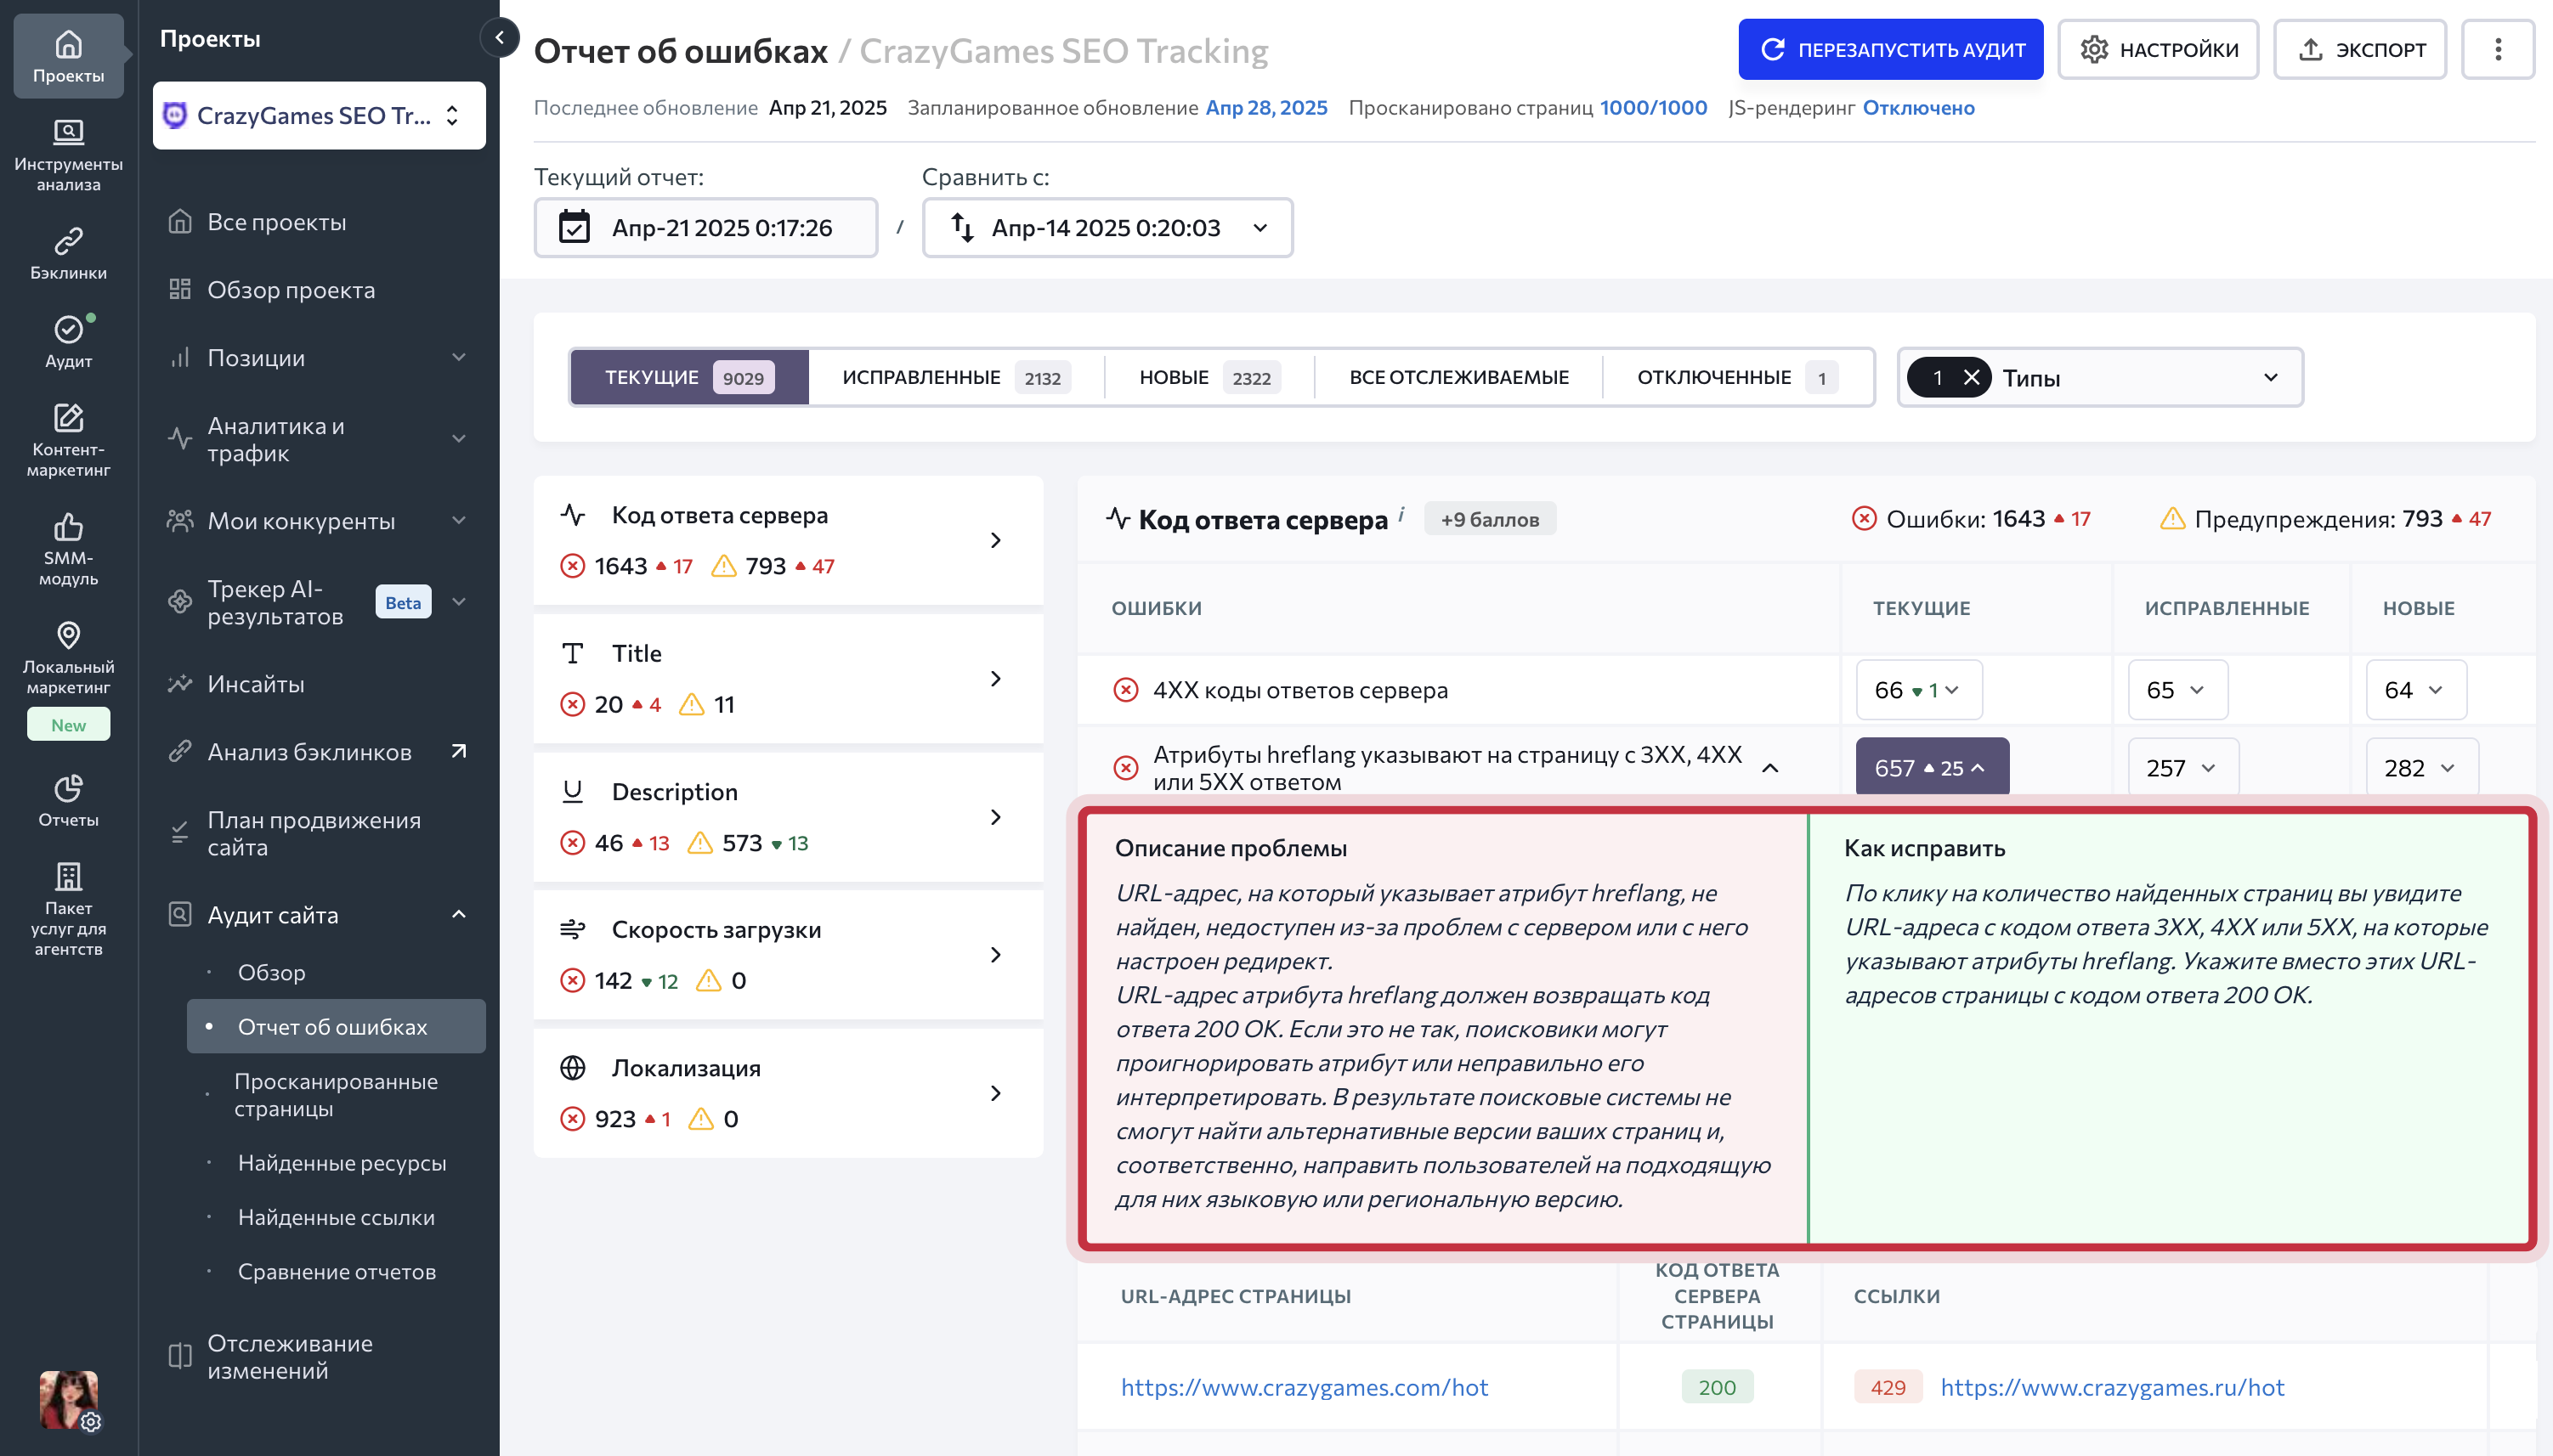This screenshot has width=2553, height=1456.
Task: Remove the Types (Типы) filter with the X
Action: (1971, 377)
